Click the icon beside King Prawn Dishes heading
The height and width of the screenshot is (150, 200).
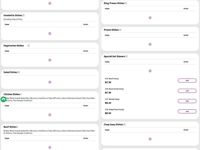pyautogui.click(x=126, y=3)
